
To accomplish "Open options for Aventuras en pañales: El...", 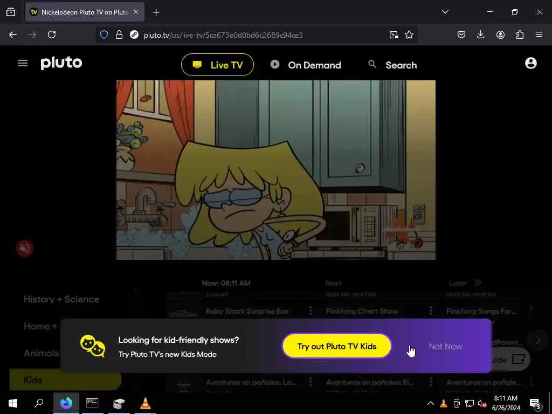I will pos(431,382).
